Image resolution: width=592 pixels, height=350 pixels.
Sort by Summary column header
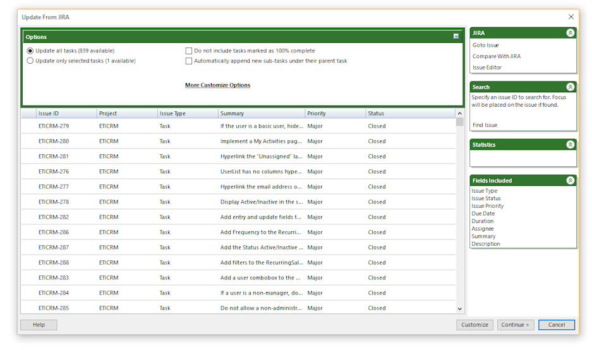262,113
